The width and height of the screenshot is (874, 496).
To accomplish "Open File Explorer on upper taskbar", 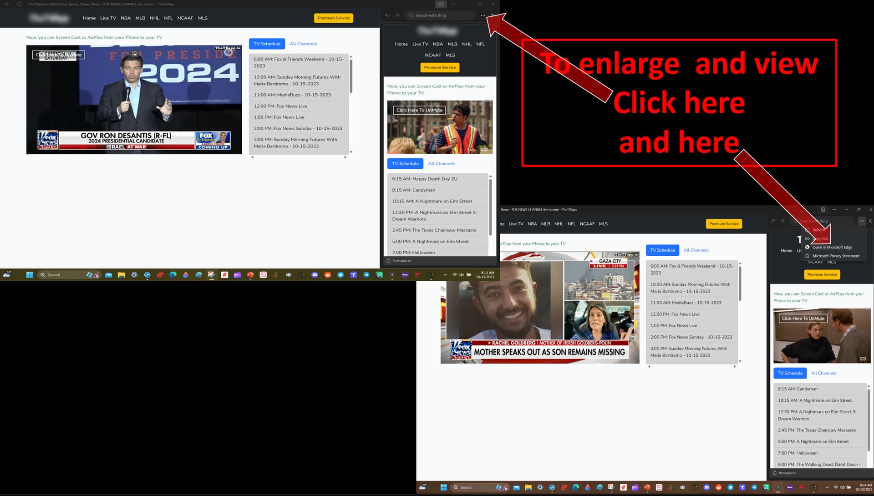I will pyautogui.click(x=121, y=275).
